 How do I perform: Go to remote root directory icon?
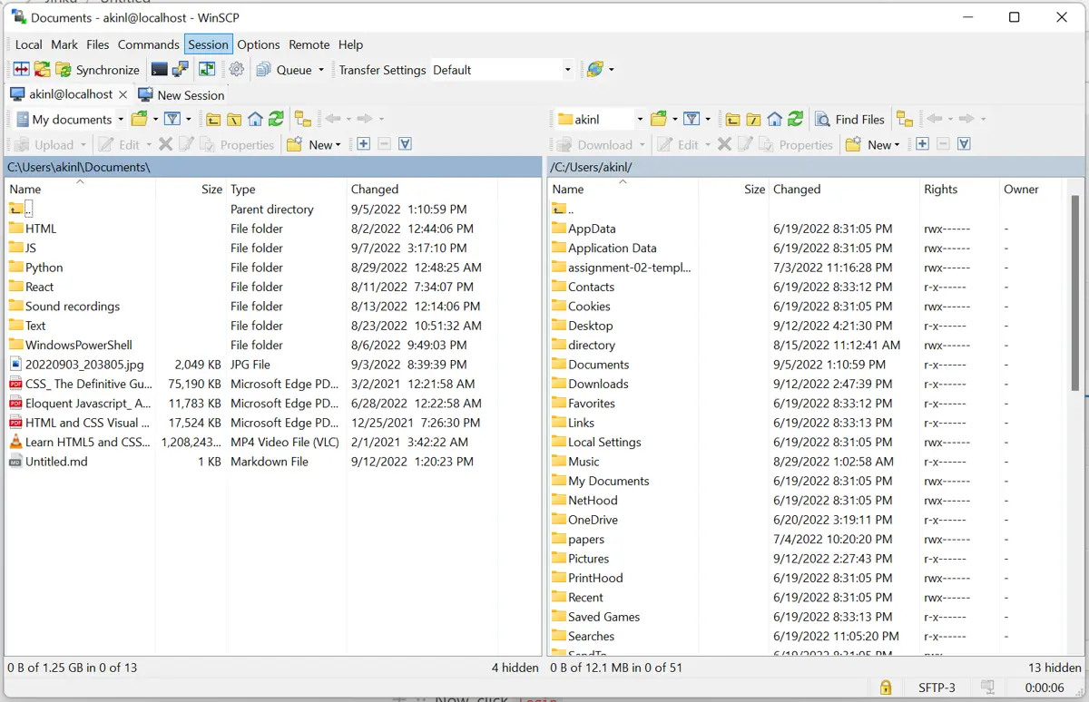tap(753, 119)
